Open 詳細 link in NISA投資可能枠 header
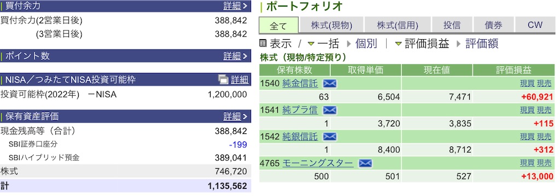Screen dimensions: 560x196 point(240,79)
